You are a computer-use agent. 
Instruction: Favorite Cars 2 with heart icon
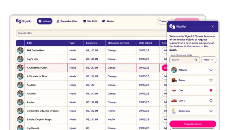click(211, 101)
